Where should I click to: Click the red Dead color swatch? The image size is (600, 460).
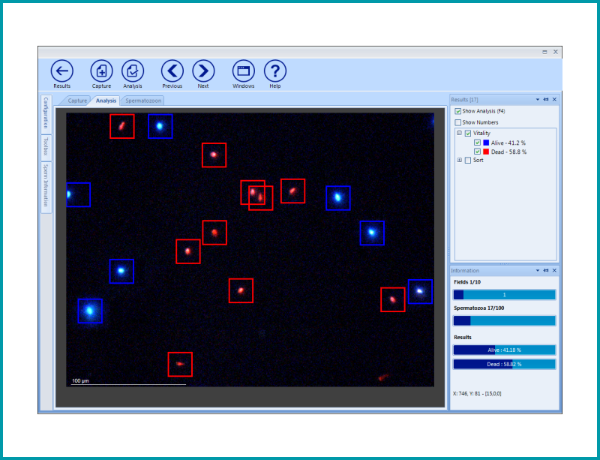(x=486, y=152)
